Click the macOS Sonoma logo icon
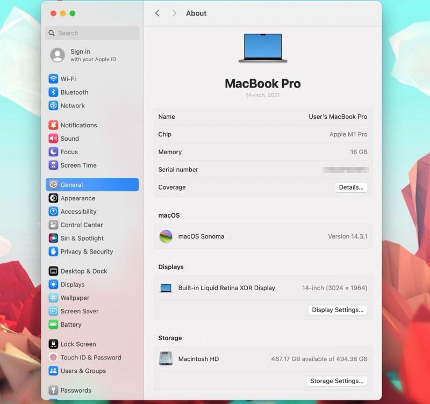The image size is (430, 404). (x=166, y=236)
